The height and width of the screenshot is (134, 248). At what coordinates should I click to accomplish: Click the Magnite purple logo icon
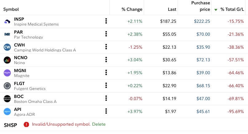coord(7,73)
